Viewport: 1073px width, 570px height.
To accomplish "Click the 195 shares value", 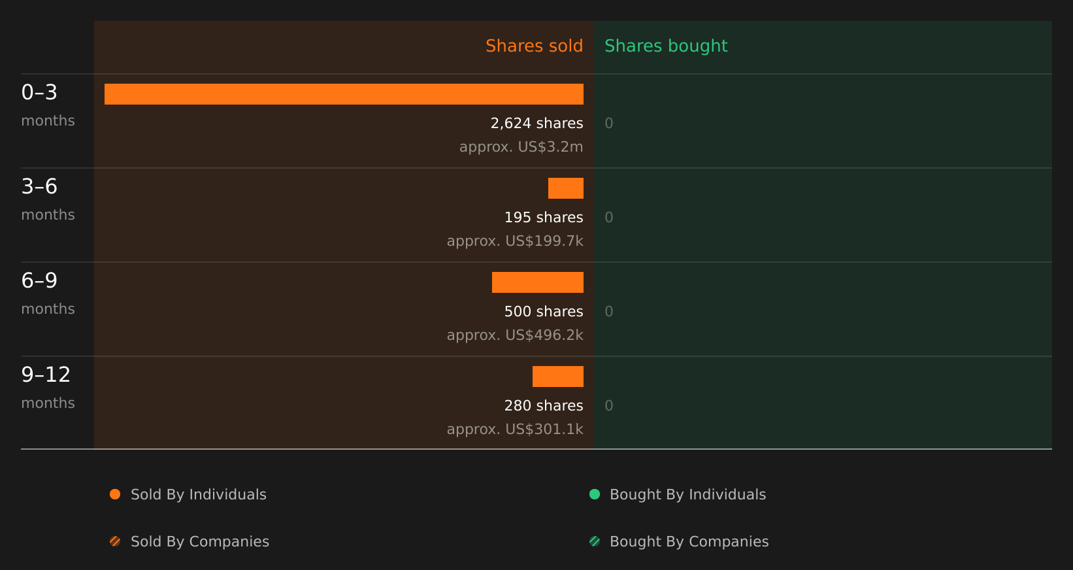I will (544, 218).
